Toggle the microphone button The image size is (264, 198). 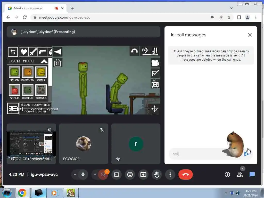pos(83,175)
